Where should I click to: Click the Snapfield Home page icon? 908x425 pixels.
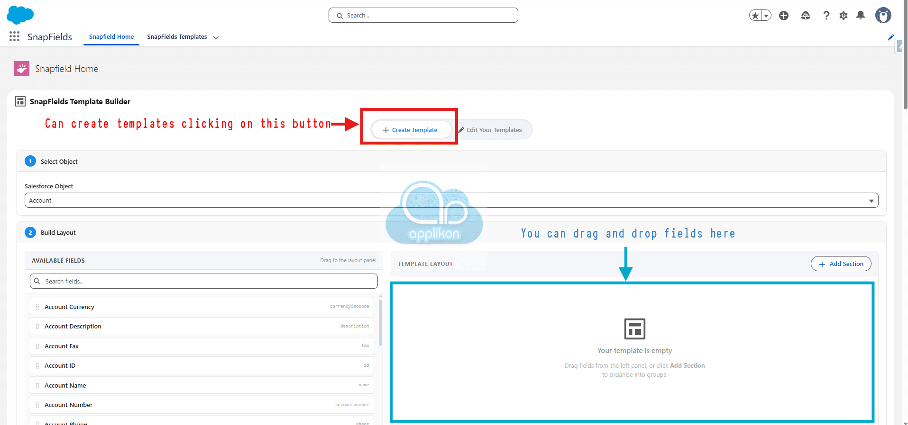[22, 69]
